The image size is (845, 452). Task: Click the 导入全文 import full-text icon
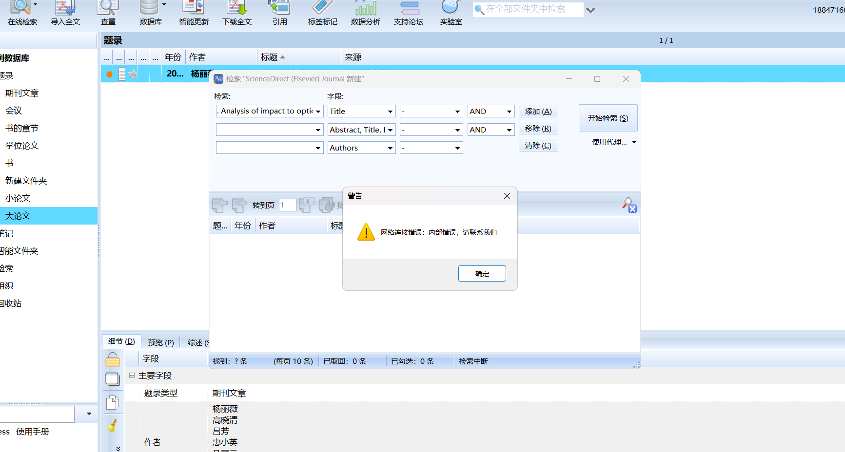click(x=65, y=13)
